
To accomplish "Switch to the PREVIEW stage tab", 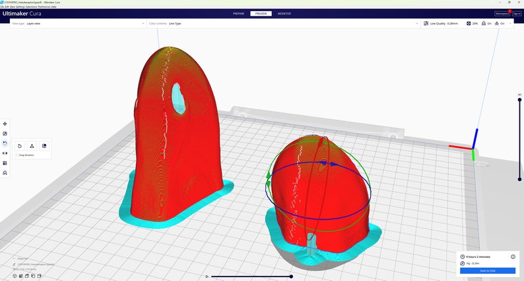I will [x=261, y=14].
